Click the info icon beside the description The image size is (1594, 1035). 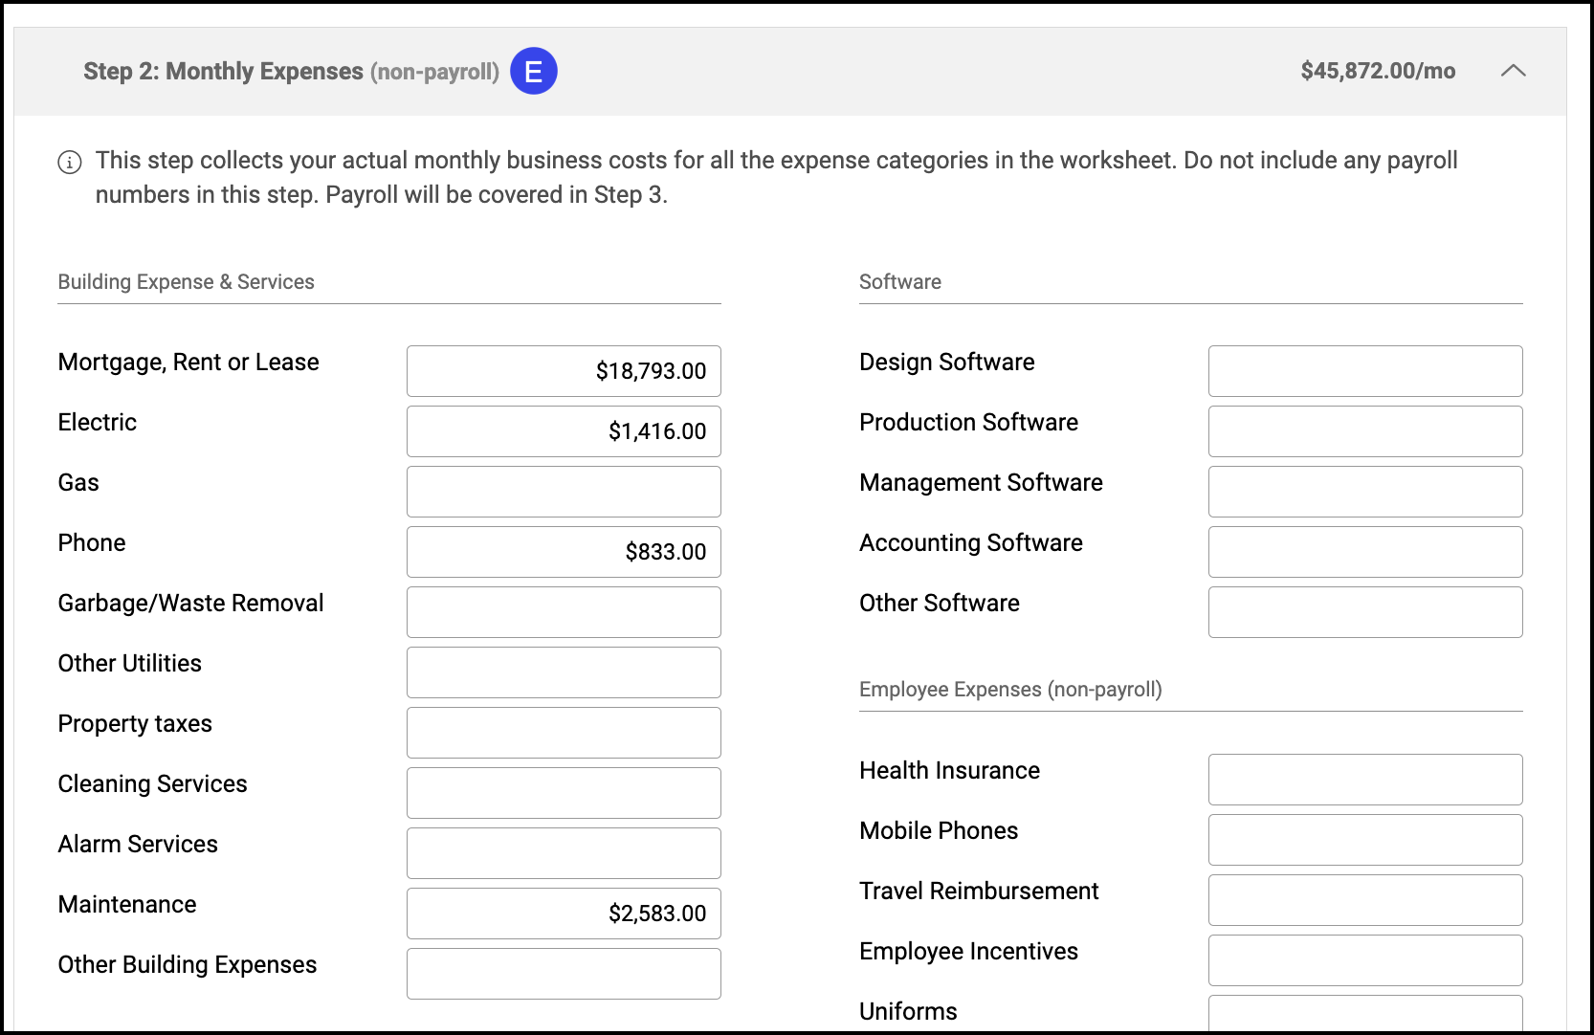(x=70, y=162)
